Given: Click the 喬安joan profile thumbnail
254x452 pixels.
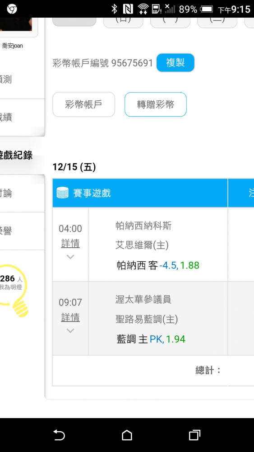Looking at the screenshot, I should tap(16, 24).
